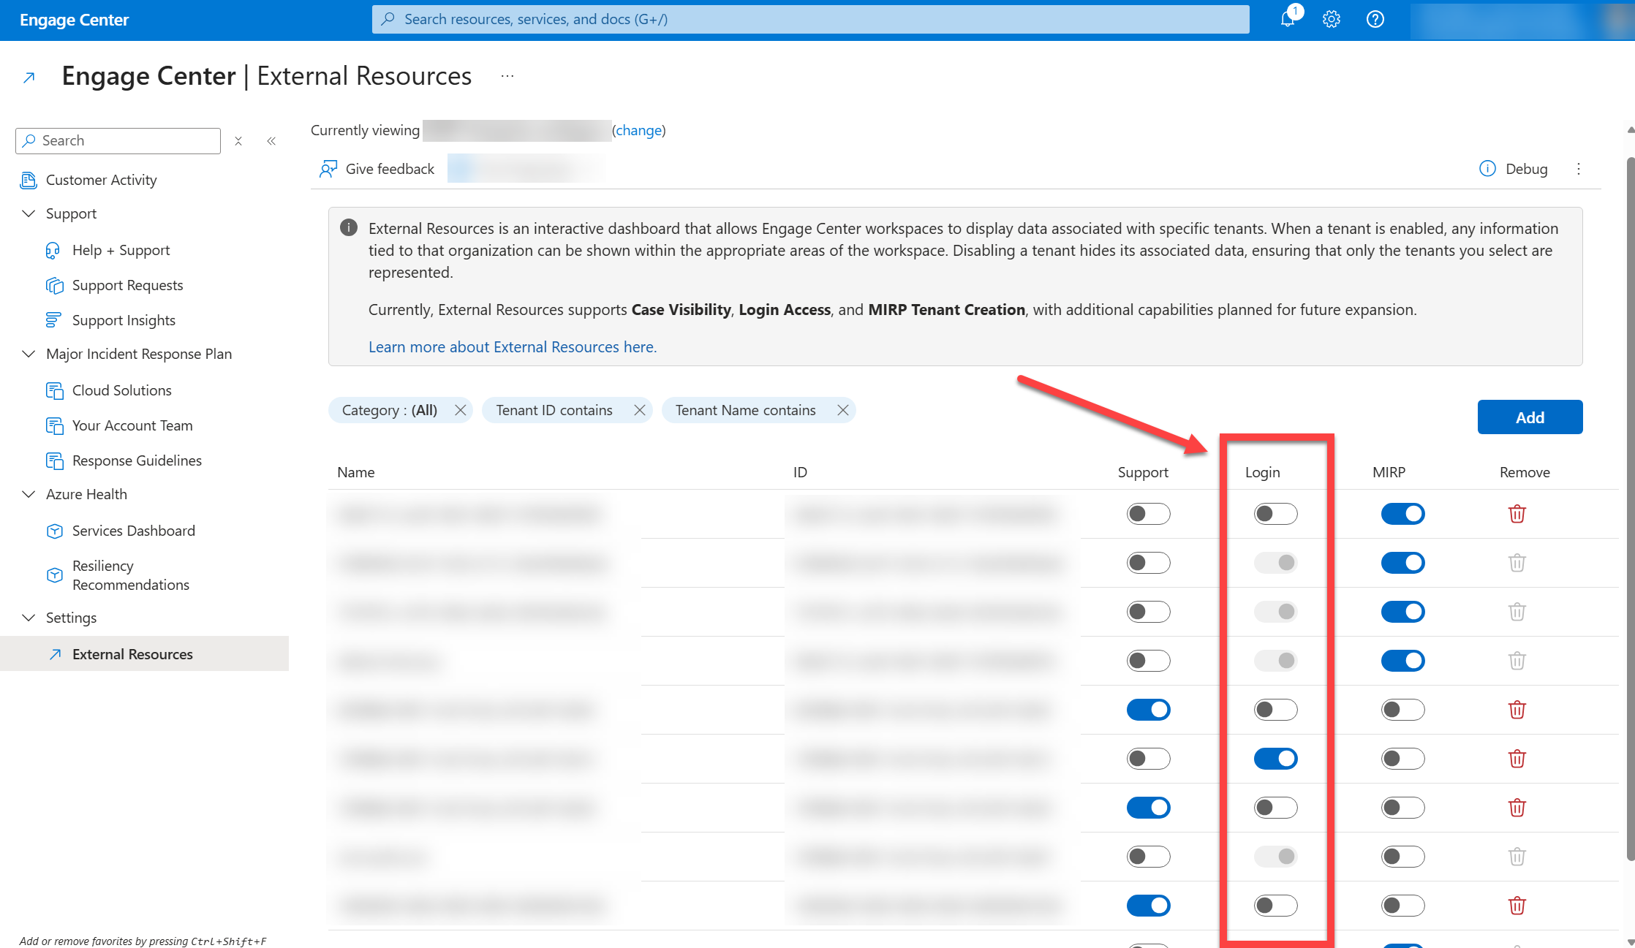1635x948 pixels.
Task: Open the vertical more menu beside Debug
Action: pos(1579,169)
